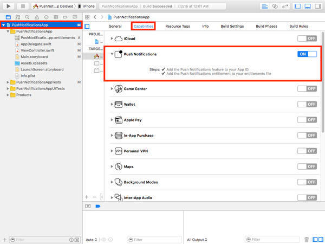The image size is (325, 244).
Task: Open the Auto variables dropdown
Action: tap(92, 240)
